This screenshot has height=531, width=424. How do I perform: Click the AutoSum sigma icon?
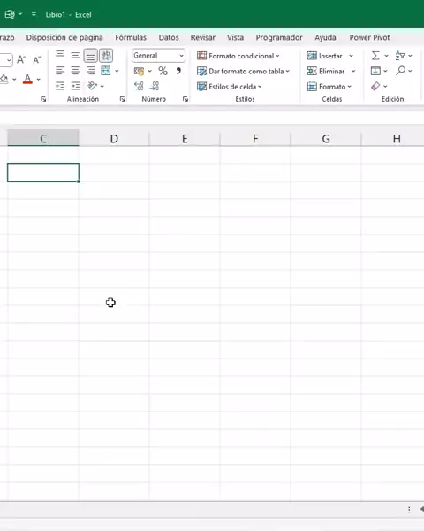point(375,56)
